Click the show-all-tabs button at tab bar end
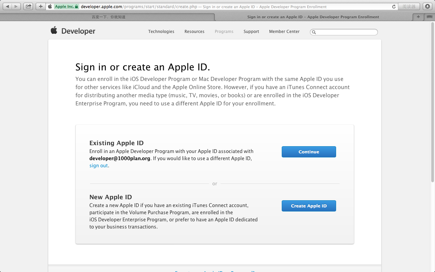Screen dimensions: 435x272 429,17
